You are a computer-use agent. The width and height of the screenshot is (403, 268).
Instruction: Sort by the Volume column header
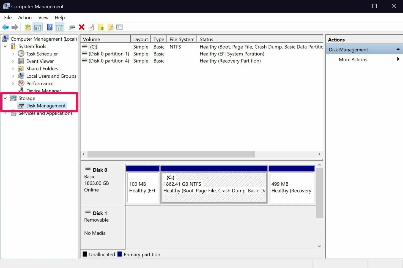tap(105, 39)
